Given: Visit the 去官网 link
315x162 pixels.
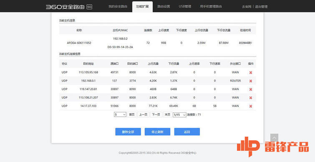Looking at the screenshot, I should click(247, 7).
